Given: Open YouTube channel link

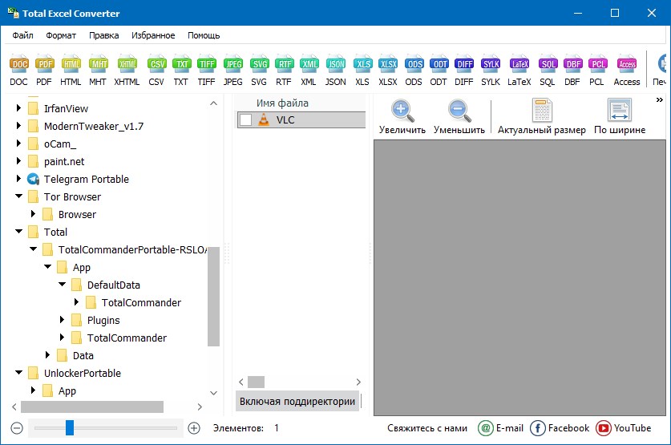Looking at the screenshot, I should (624, 428).
